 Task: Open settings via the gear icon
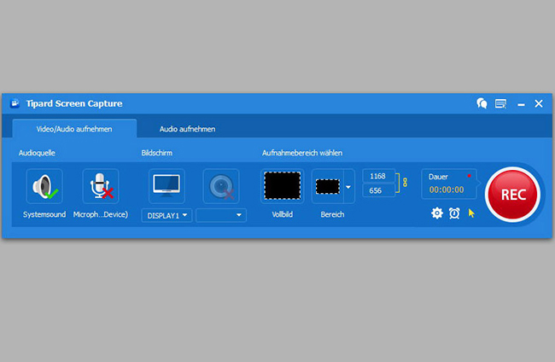pos(437,213)
